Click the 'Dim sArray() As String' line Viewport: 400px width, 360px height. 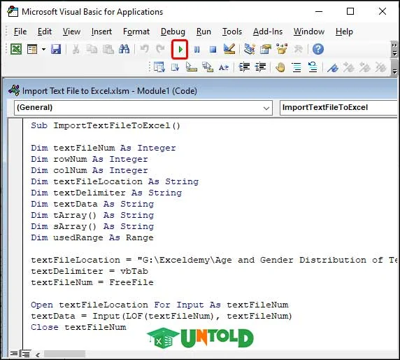tap(92, 226)
